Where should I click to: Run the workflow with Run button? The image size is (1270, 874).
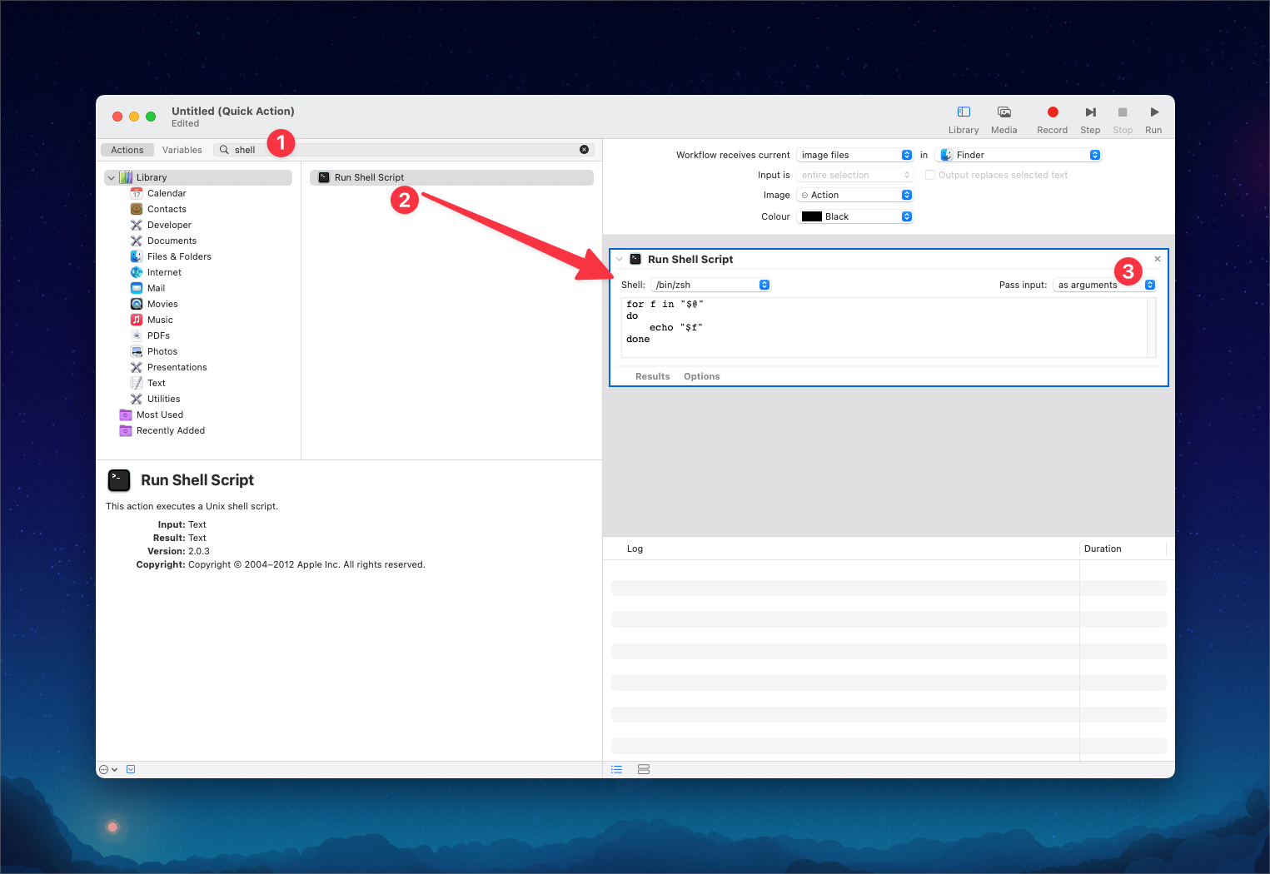tap(1153, 112)
